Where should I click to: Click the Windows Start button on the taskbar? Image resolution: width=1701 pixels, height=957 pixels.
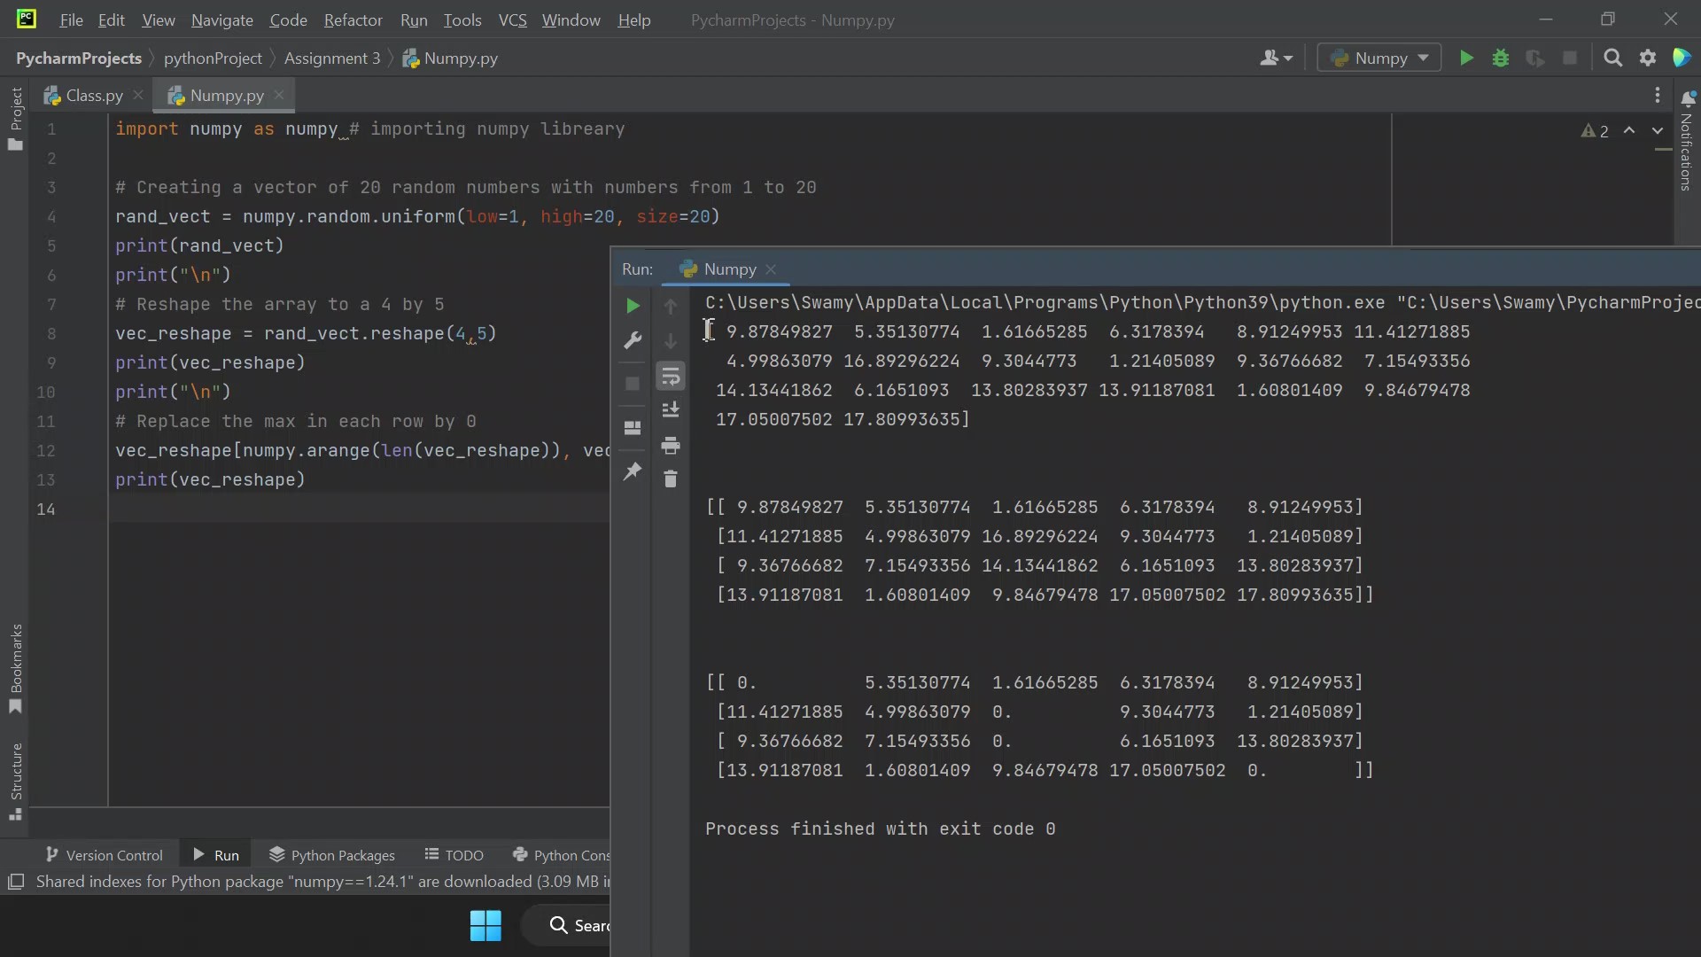[x=485, y=925]
